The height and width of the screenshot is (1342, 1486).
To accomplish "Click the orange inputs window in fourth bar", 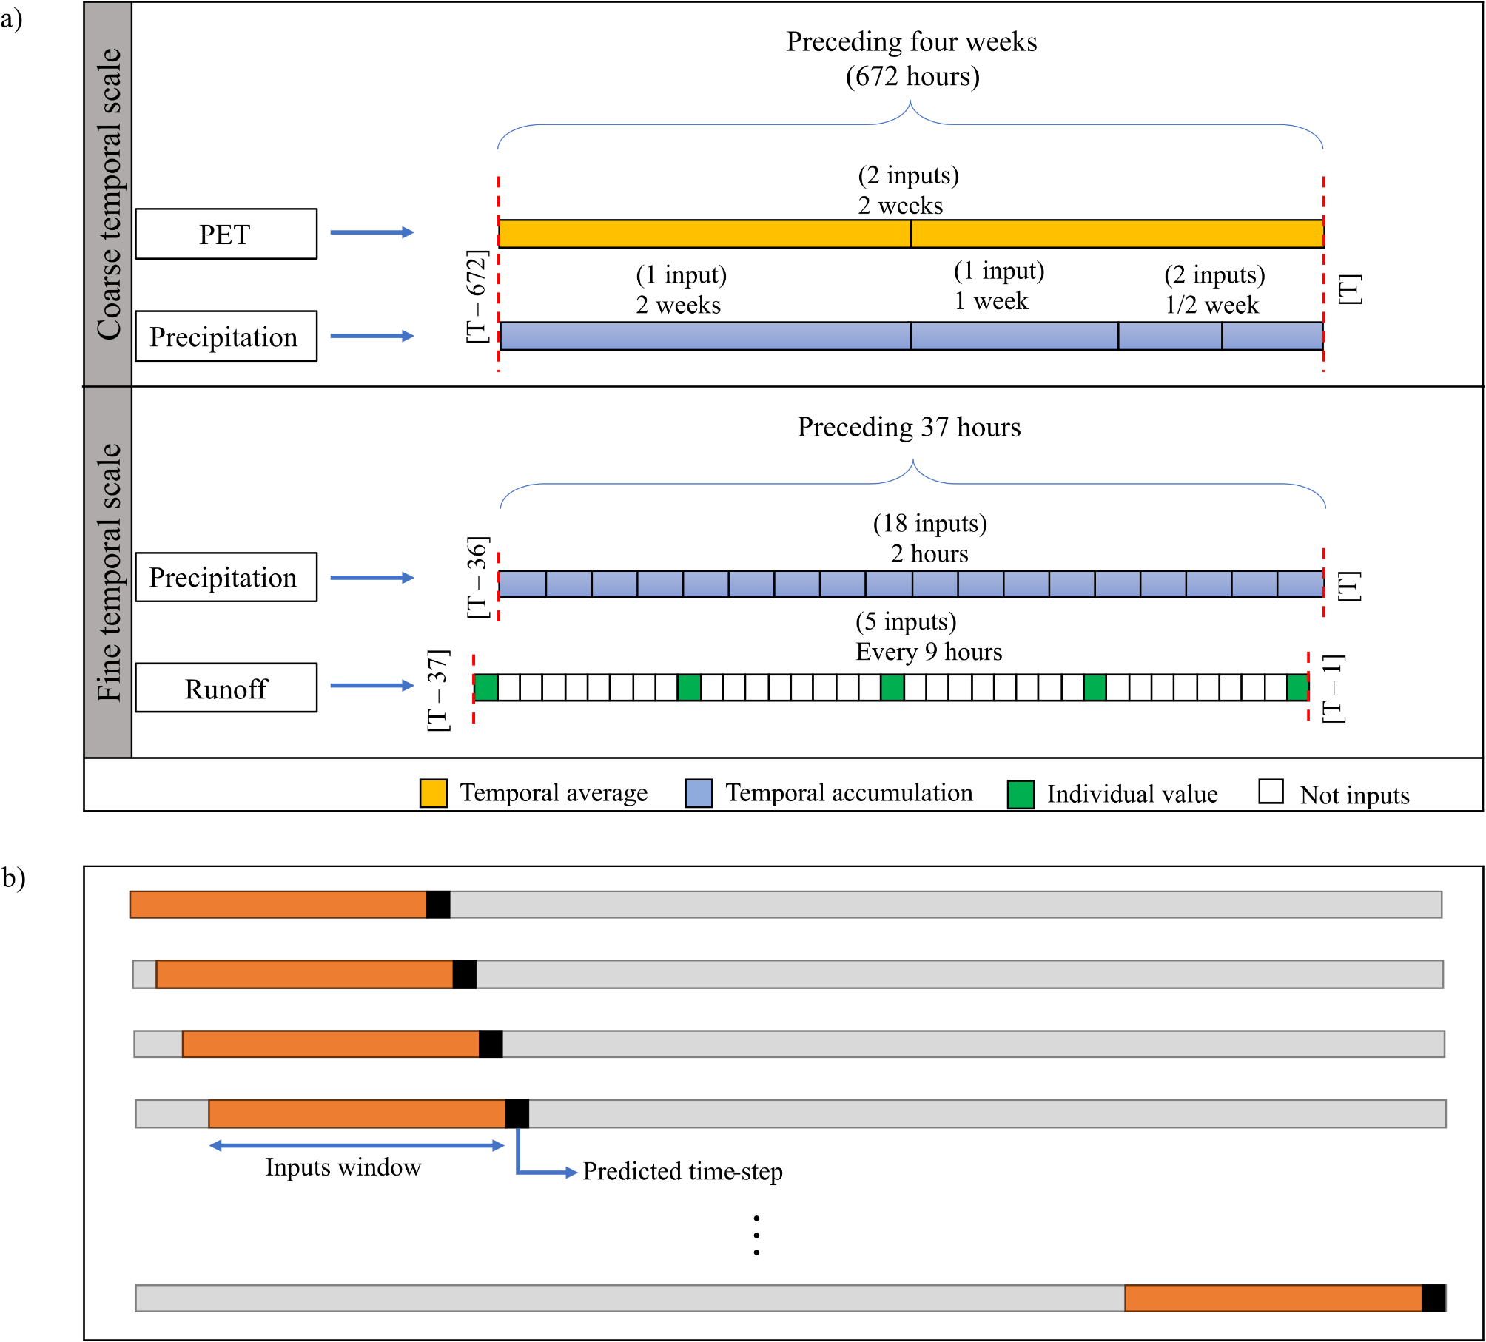I will pos(357,1113).
